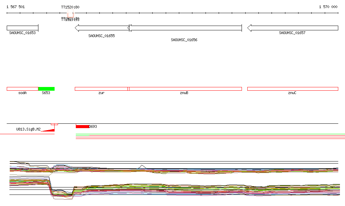Select the sodA red outlined box
345x206 pixels.
(x=22, y=89)
